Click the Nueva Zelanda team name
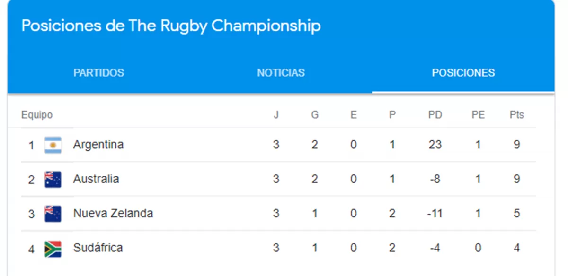 (x=112, y=213)
